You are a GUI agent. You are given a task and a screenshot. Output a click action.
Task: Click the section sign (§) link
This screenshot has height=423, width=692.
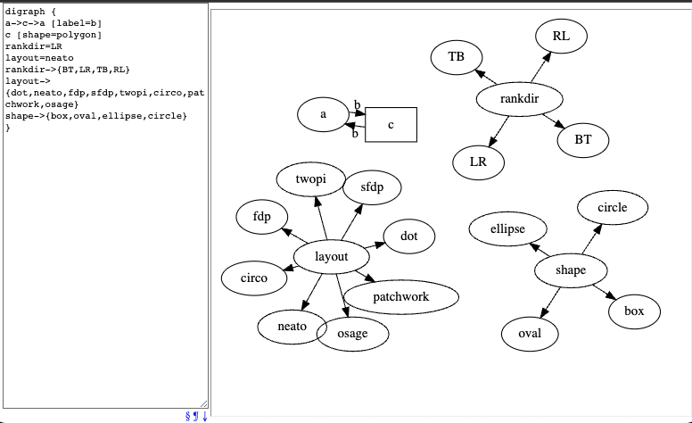click(187, 416)
